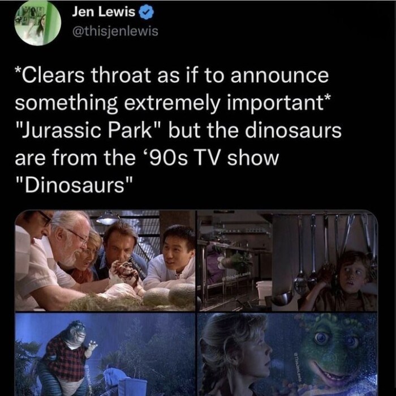Image resolution: width=396 pixels, height=396 pixels.
Task: Open the kitchen scene with hiding boy
Action: 287,261
